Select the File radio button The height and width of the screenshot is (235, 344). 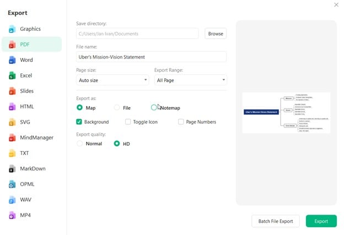coord(117,108)
